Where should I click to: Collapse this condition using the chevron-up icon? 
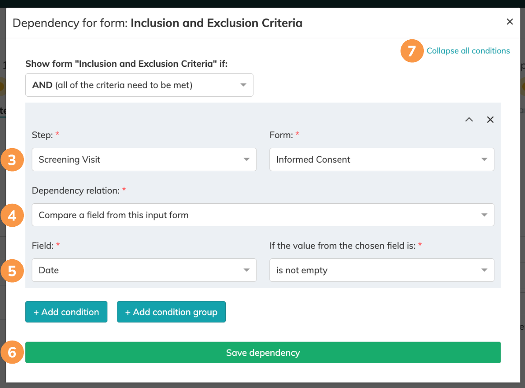click(x=469, y=120)
